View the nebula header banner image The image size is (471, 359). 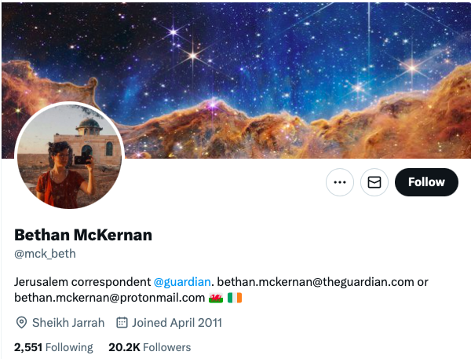(x=236, y=80)
